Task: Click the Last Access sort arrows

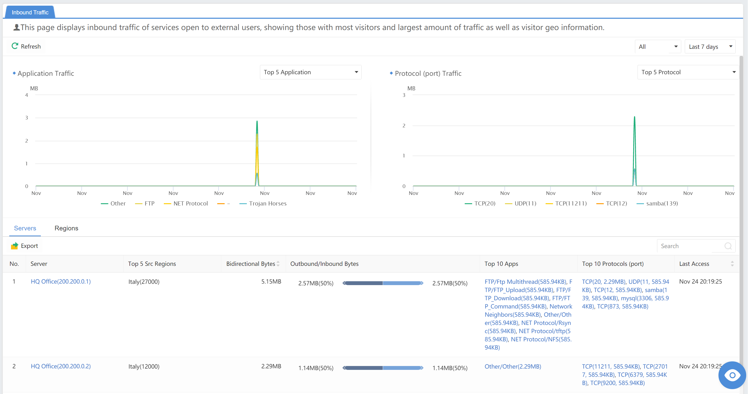Action: click(x=732, y=264)
